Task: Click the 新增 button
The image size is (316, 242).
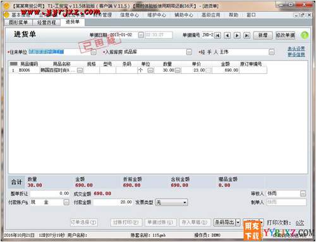Action: 263,35
